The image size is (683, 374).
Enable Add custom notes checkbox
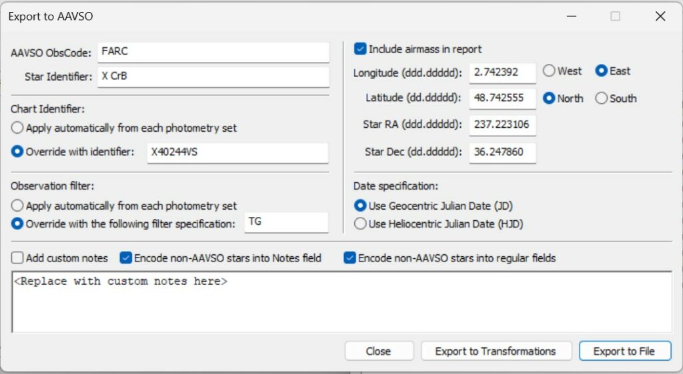click(17, 258)
